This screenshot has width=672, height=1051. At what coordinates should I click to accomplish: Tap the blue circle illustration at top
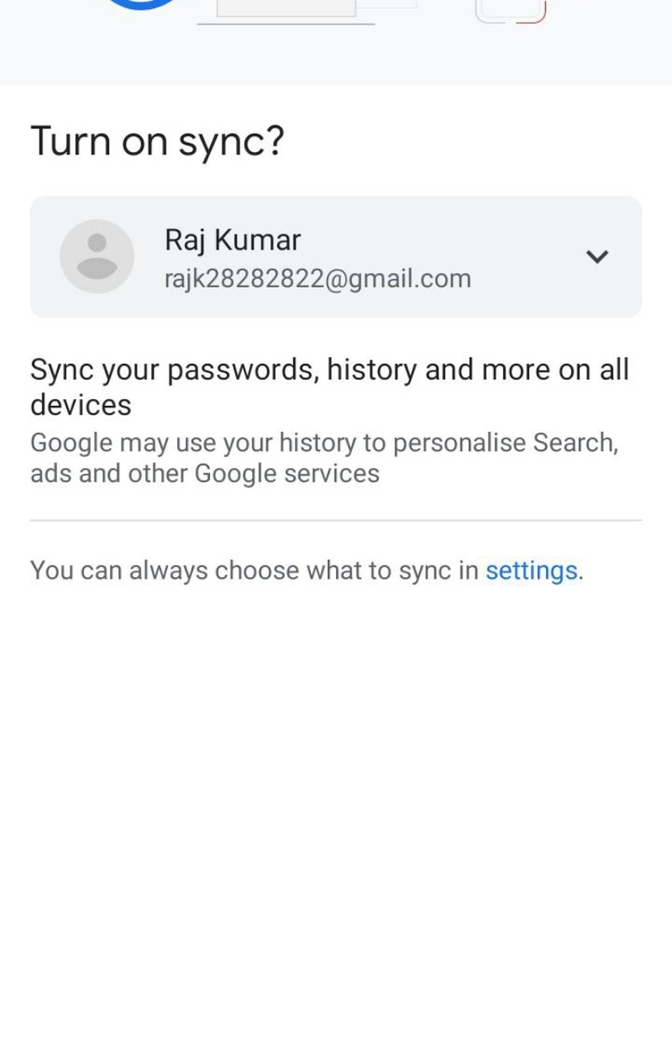pyautogui.click(x=141, y=4)
